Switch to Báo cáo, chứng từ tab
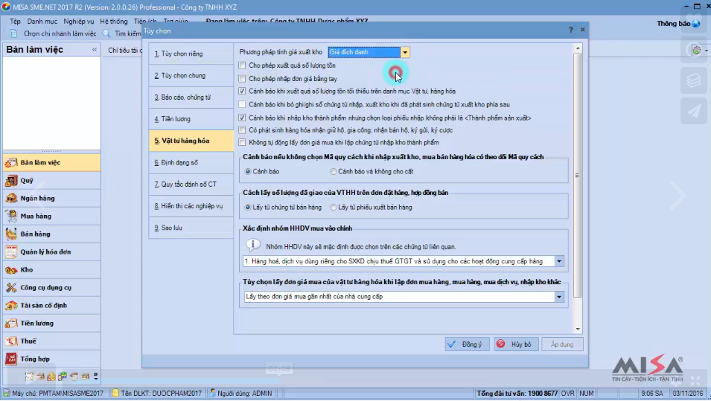The width and height of the screenshot is (711, 401). (x=191, y=97)
